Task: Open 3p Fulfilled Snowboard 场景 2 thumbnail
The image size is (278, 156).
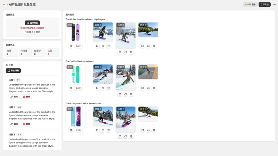Action: pyautogui.click(x=125, y=77)
